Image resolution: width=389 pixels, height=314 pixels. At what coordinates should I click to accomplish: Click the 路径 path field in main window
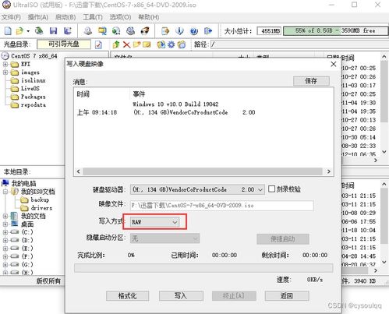click(299, 44)
